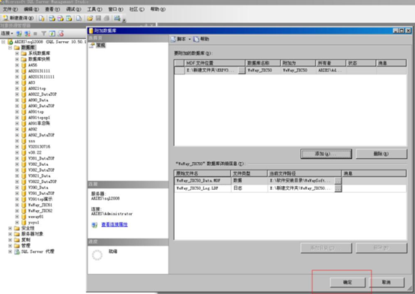Click the 脚本 (Script) button in the dialog

pyautogui.click(x=178, y=39)
